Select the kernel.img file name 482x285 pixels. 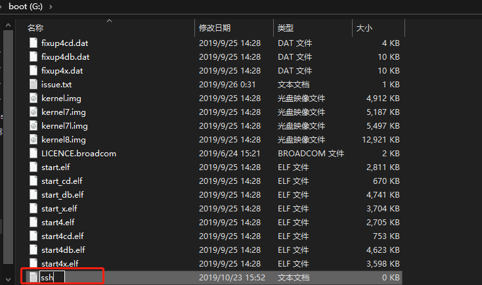61,99
